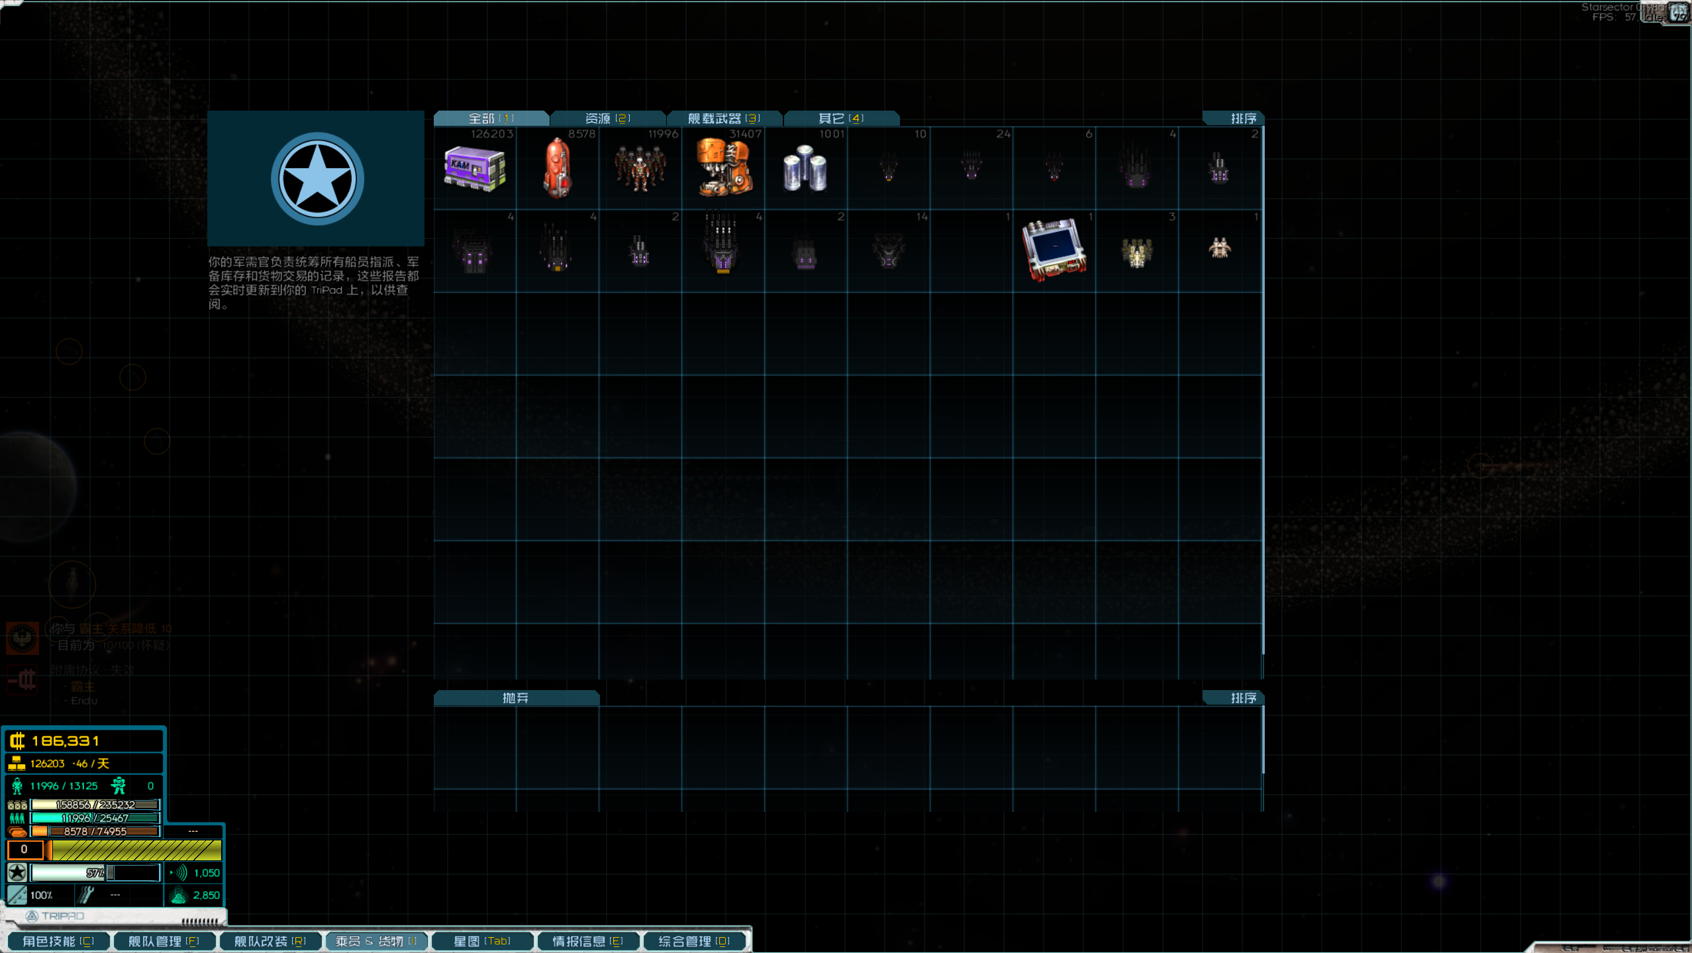Select the red Fuel canister stack
The image size is (1692, 953).
tap(558, 168)
